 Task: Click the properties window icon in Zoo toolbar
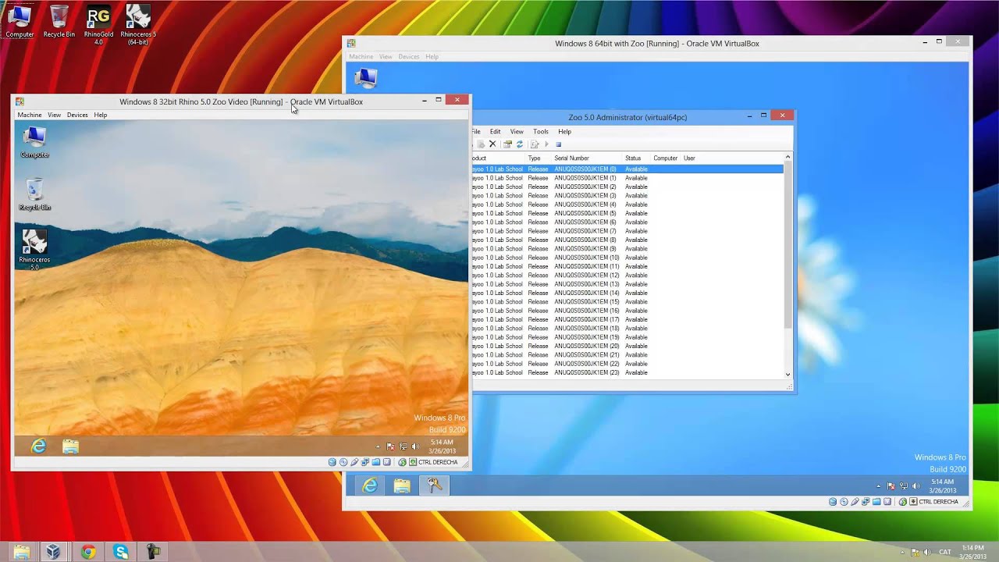[507, 144]
